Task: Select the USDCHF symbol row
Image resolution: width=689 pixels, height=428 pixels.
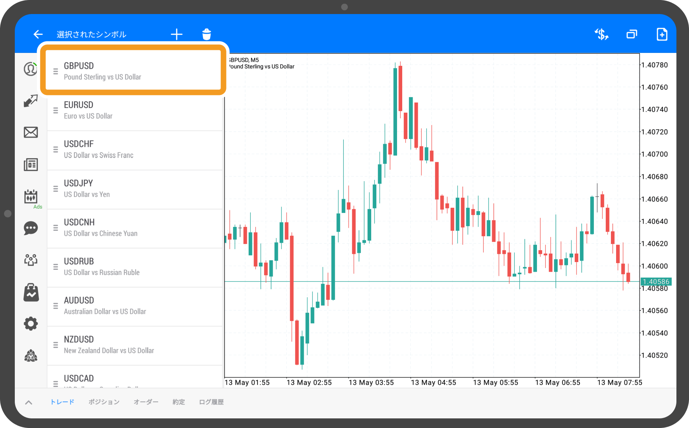Action: point(134,150)
